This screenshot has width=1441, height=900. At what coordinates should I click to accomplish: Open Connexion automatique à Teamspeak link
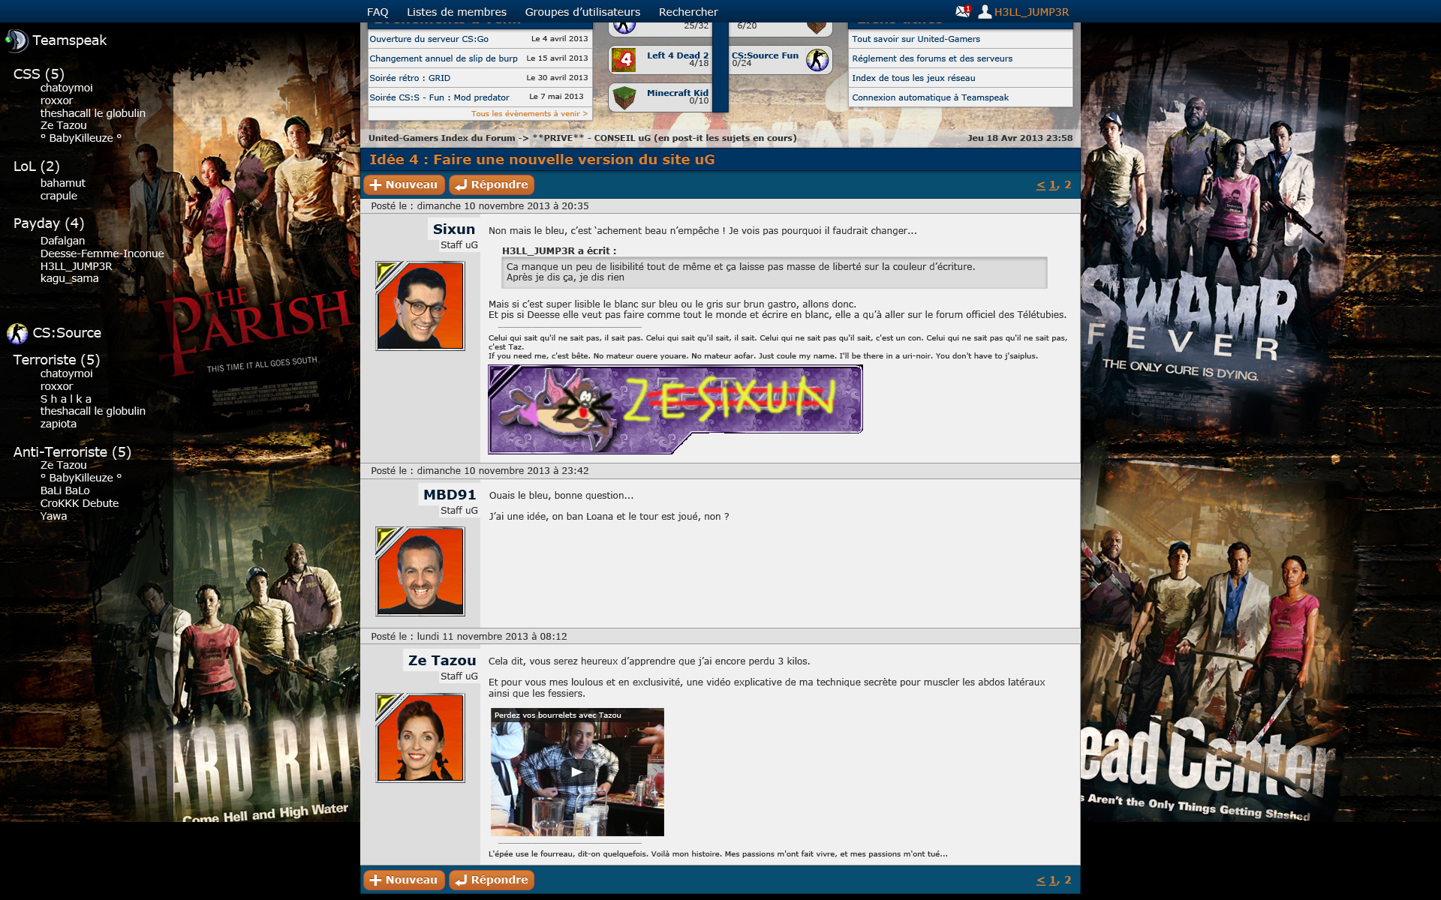(x=930, y=97)
